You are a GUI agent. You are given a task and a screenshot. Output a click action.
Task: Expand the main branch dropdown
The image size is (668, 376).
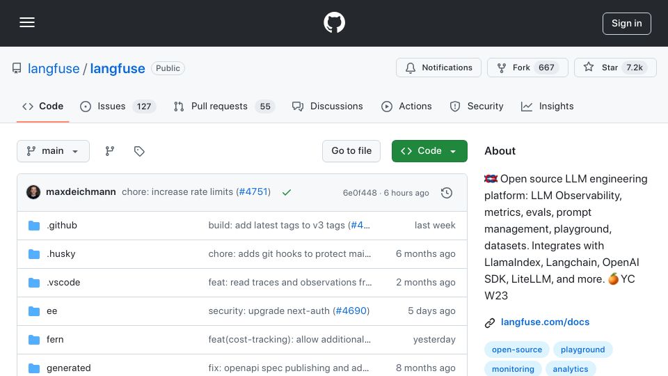54,151
